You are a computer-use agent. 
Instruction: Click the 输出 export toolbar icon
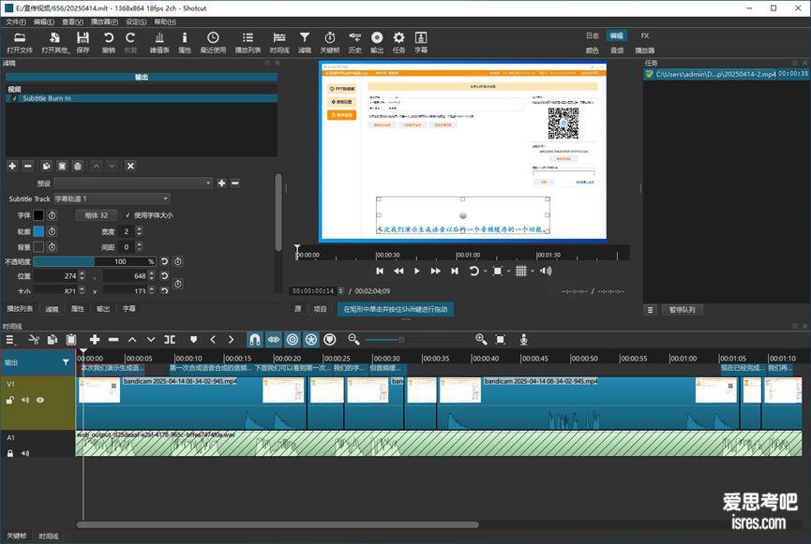[377, 42]
